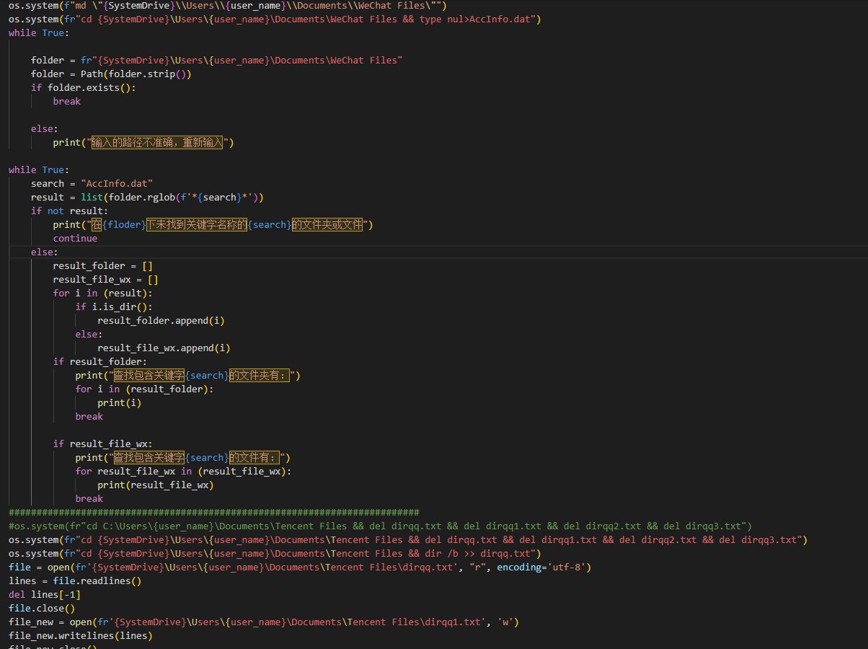This screenshot has width=868, height=649.
Task: Click the row of # separator characters
Action: click(x=214, y=512)
